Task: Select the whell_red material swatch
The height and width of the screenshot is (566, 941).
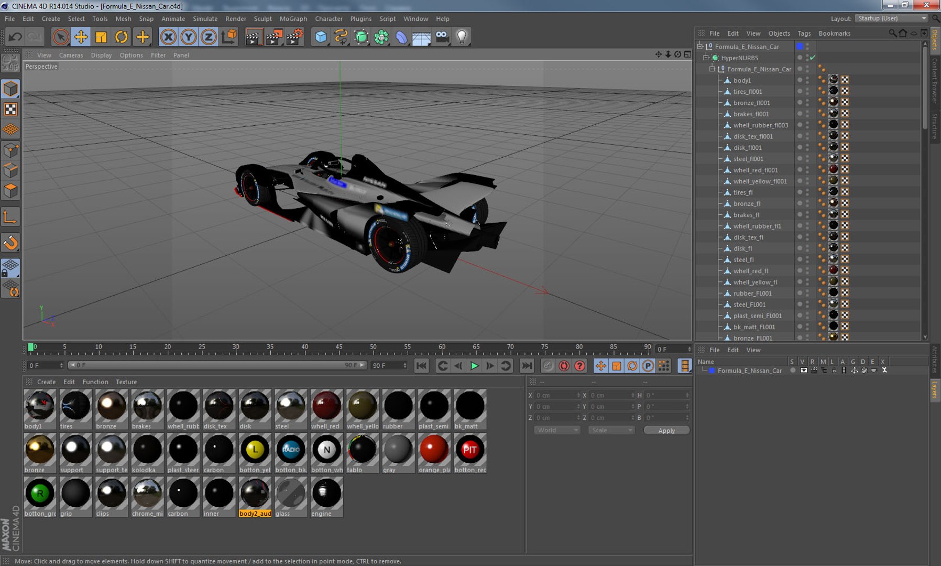Action: (326, 409)
